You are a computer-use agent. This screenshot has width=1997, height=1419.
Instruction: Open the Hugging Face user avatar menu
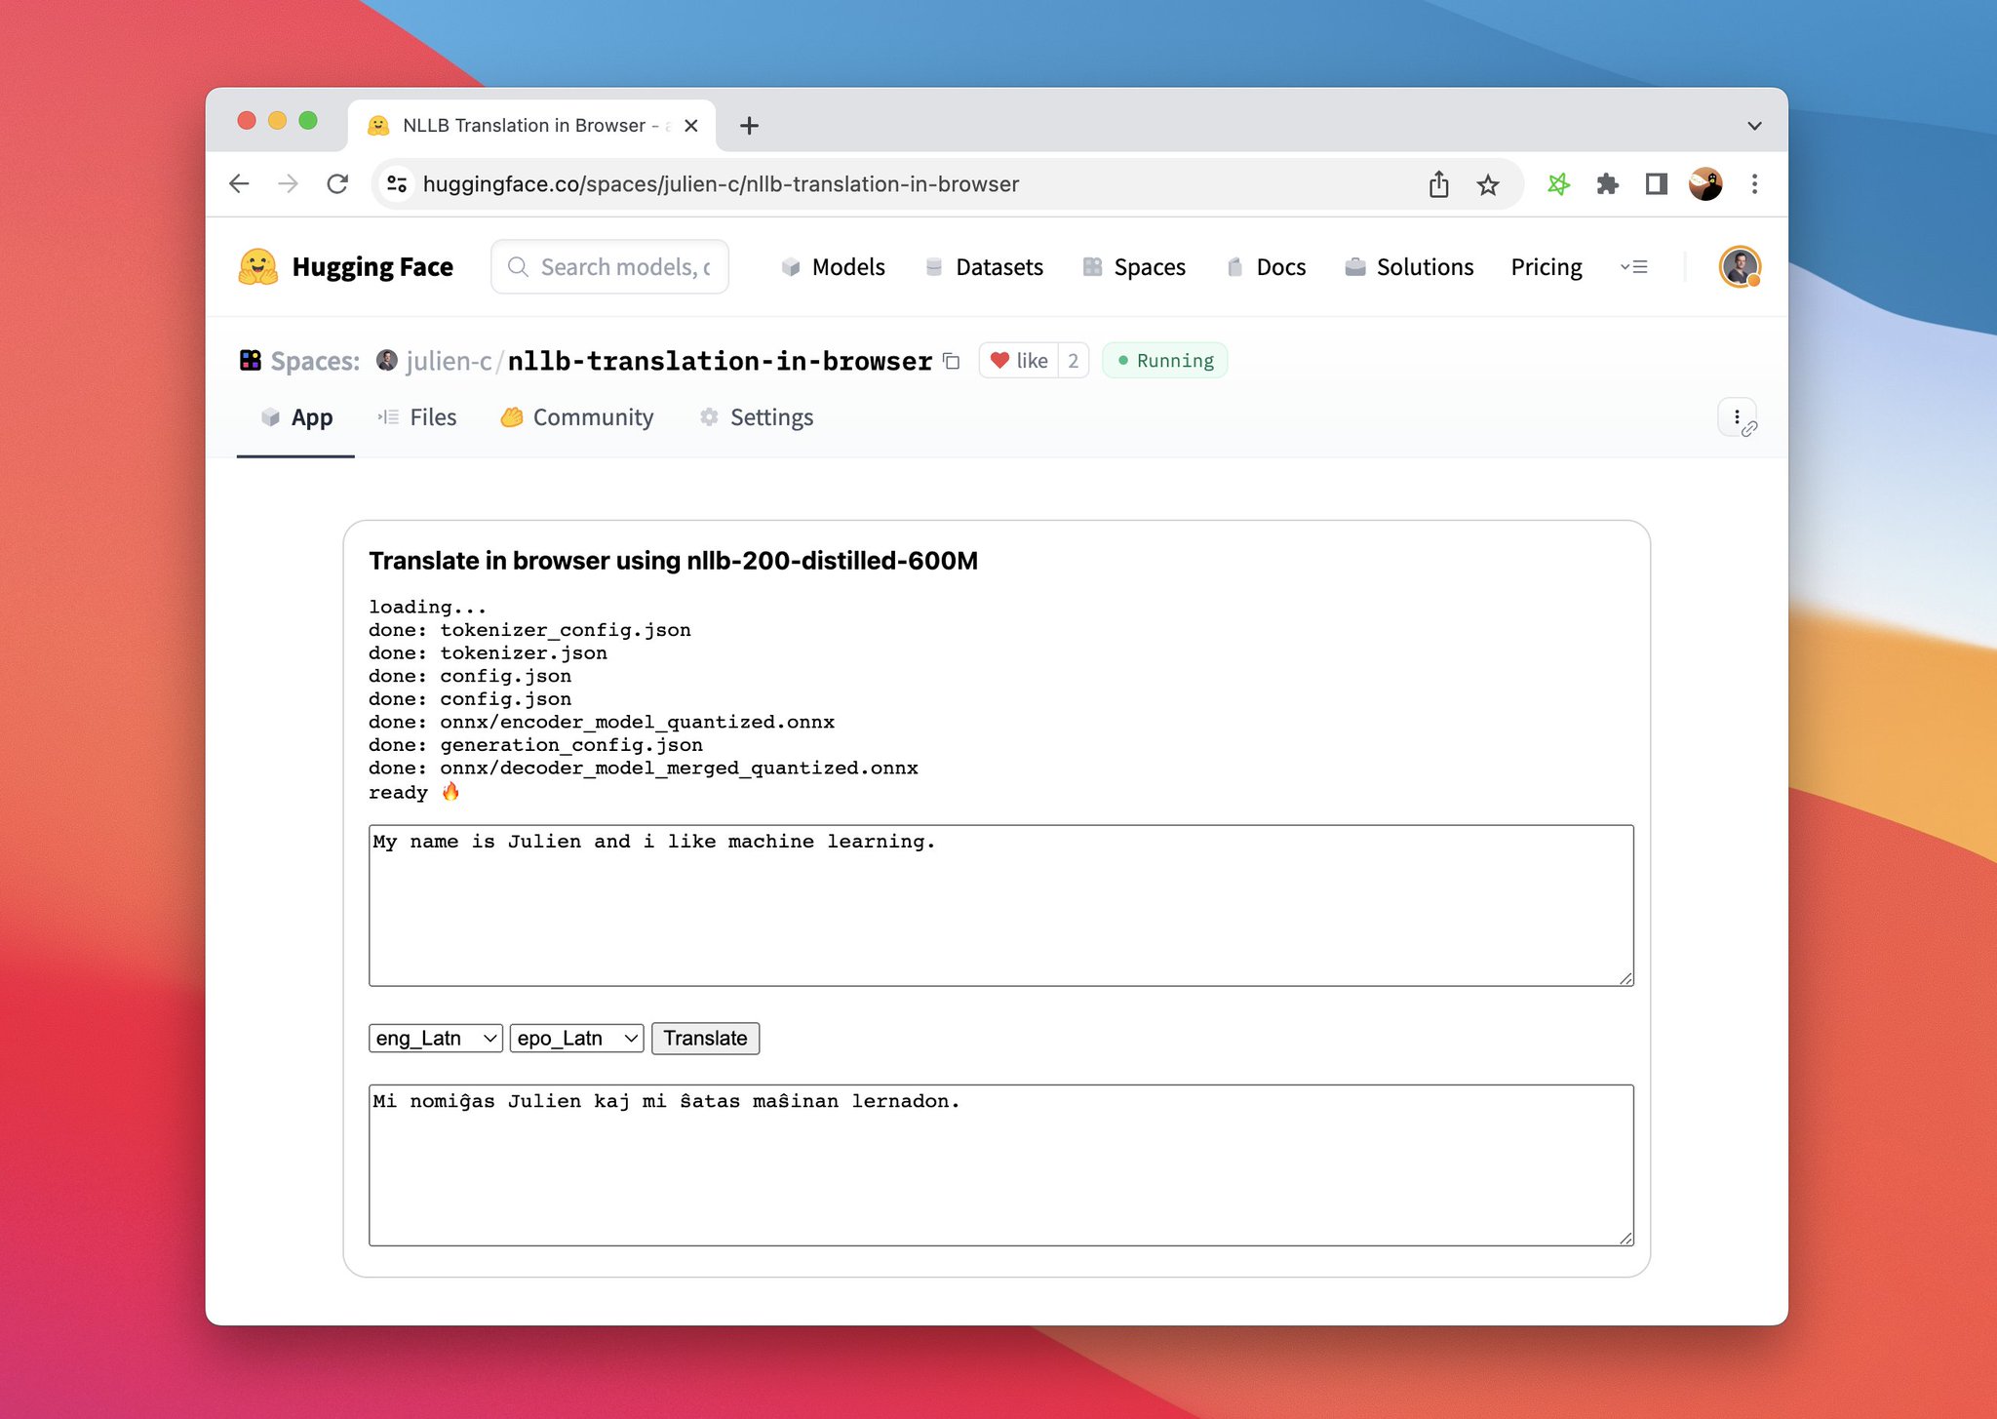1740,267
